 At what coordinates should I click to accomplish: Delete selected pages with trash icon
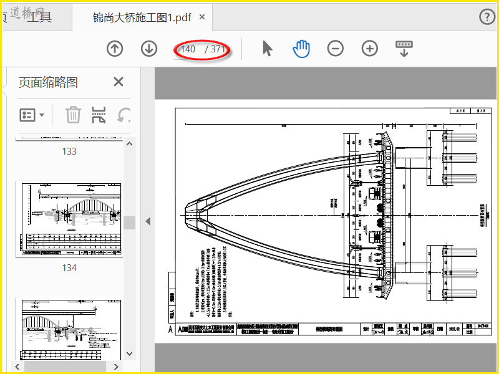(x=73, y=115)
